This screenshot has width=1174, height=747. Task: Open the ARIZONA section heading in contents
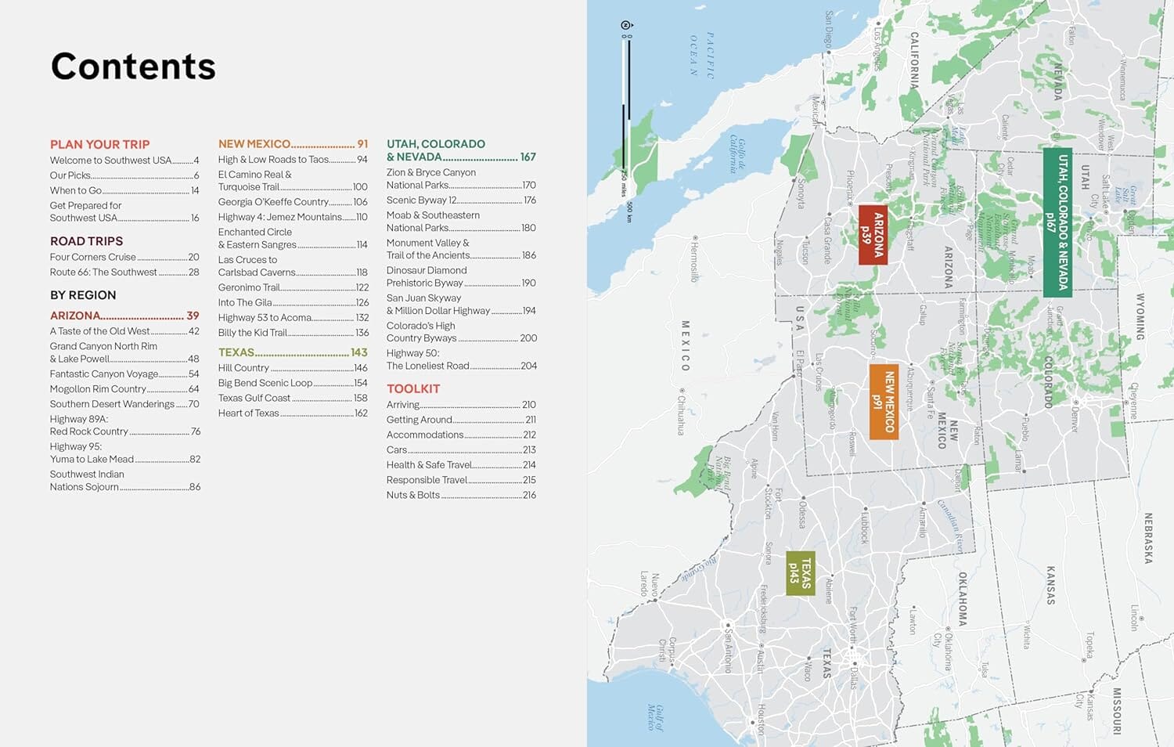(124, 316)
